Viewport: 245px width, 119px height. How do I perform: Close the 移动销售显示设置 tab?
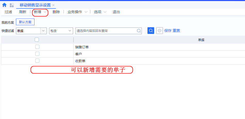pyautogui.click(x=54, y=5)
